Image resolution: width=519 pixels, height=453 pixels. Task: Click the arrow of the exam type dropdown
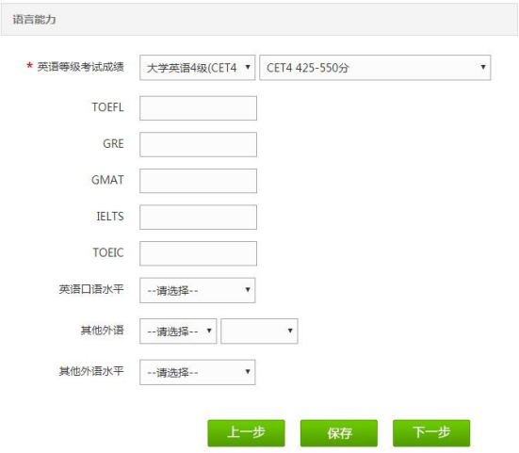[x=248, y=67]
